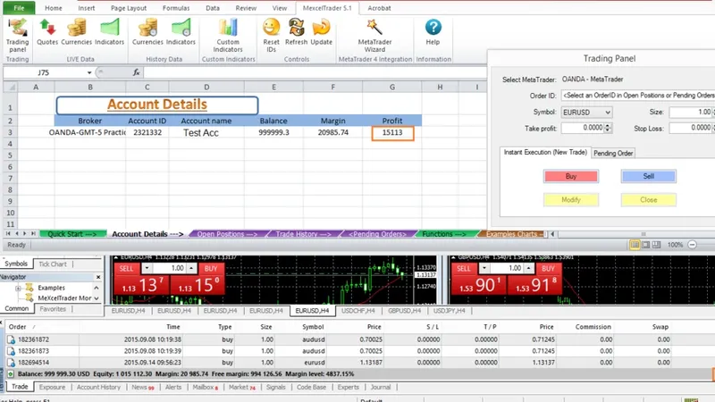Open the File menu tab
Screen dimensions: 715x402
(x=19, y=8)
